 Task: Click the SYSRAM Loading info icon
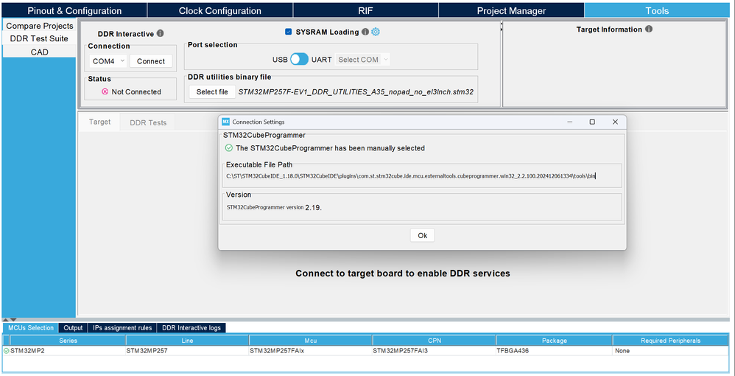click(x=365, y=32)
